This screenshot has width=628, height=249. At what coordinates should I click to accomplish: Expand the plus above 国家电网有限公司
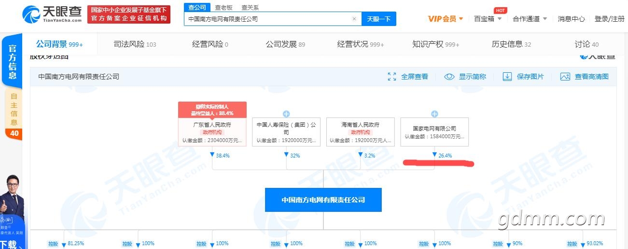click(x=434, y=114)
